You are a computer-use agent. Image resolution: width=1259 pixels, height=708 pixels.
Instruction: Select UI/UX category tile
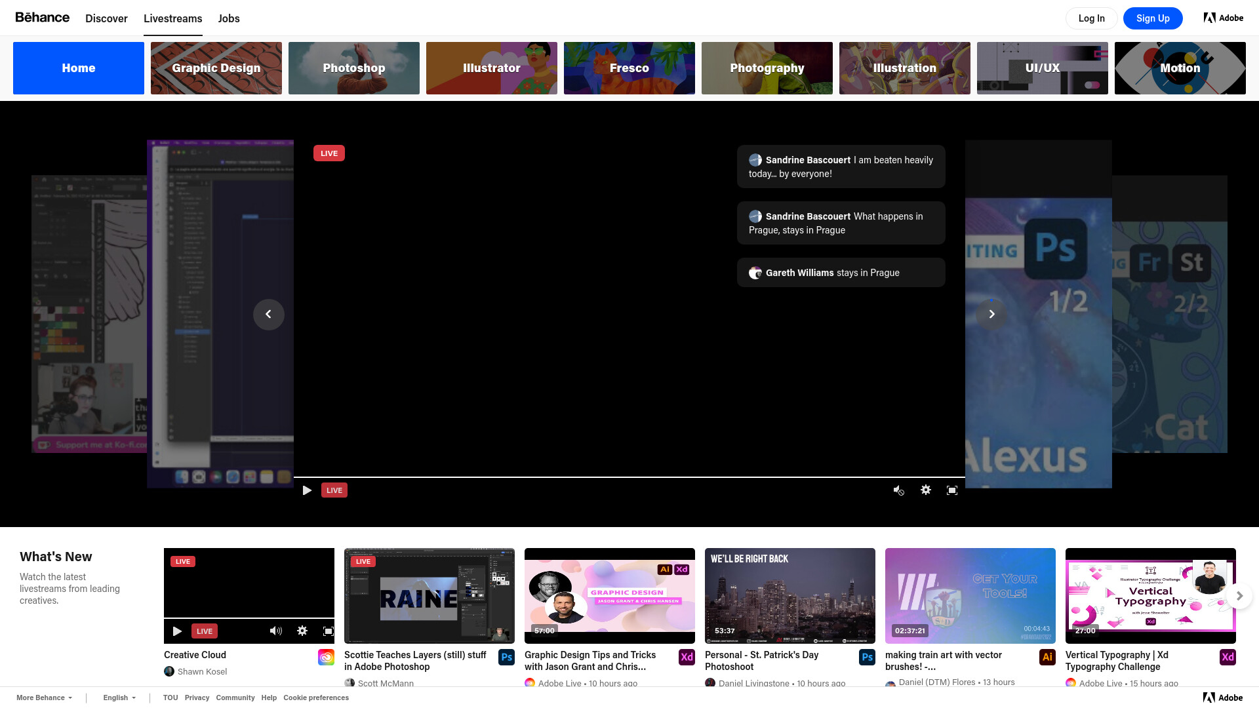pos(1043,68)
